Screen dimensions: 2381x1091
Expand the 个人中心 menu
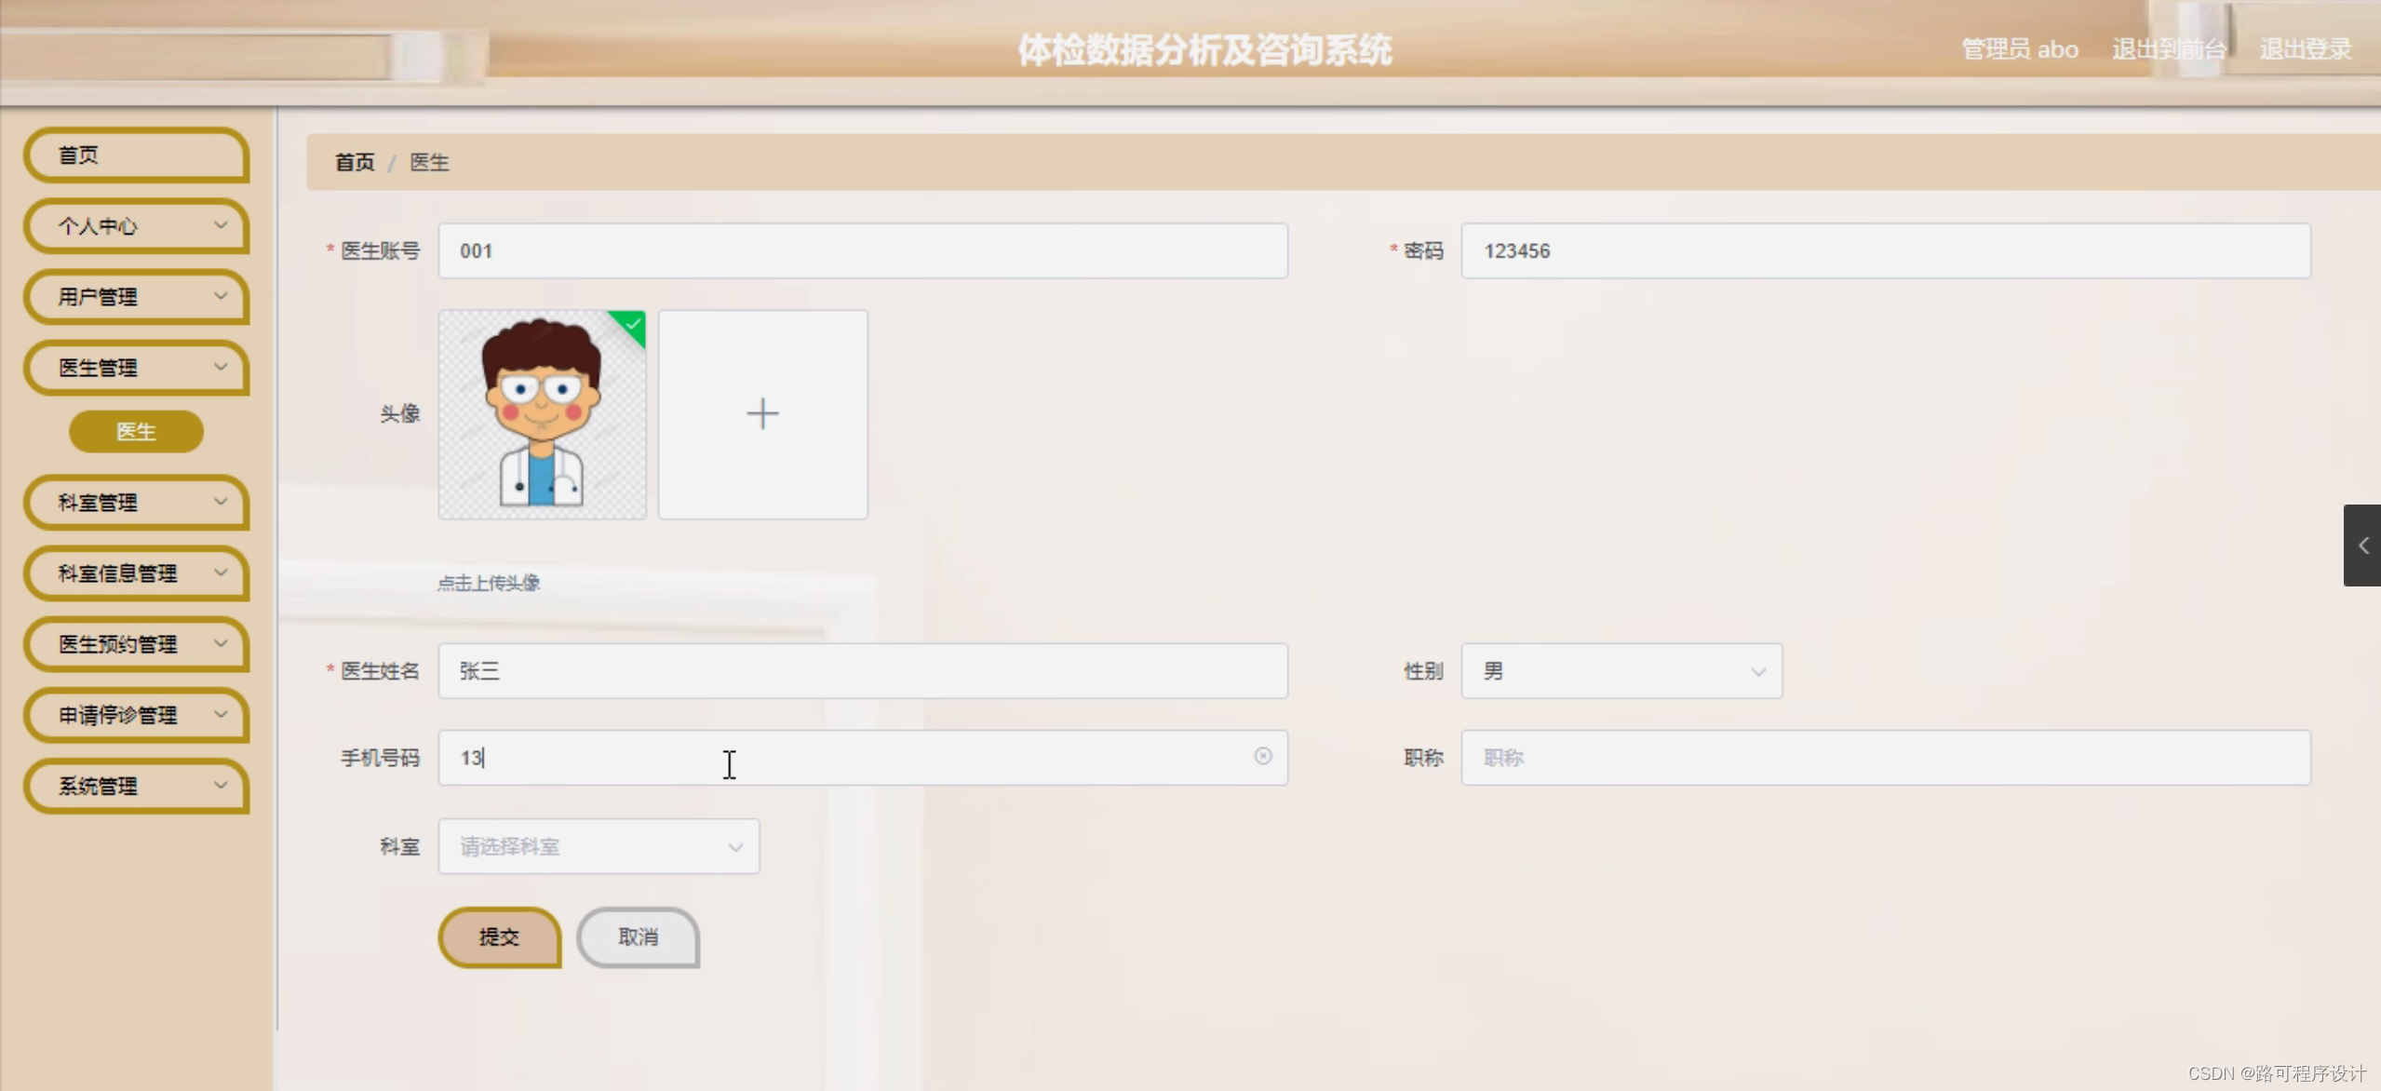point(137,226)
